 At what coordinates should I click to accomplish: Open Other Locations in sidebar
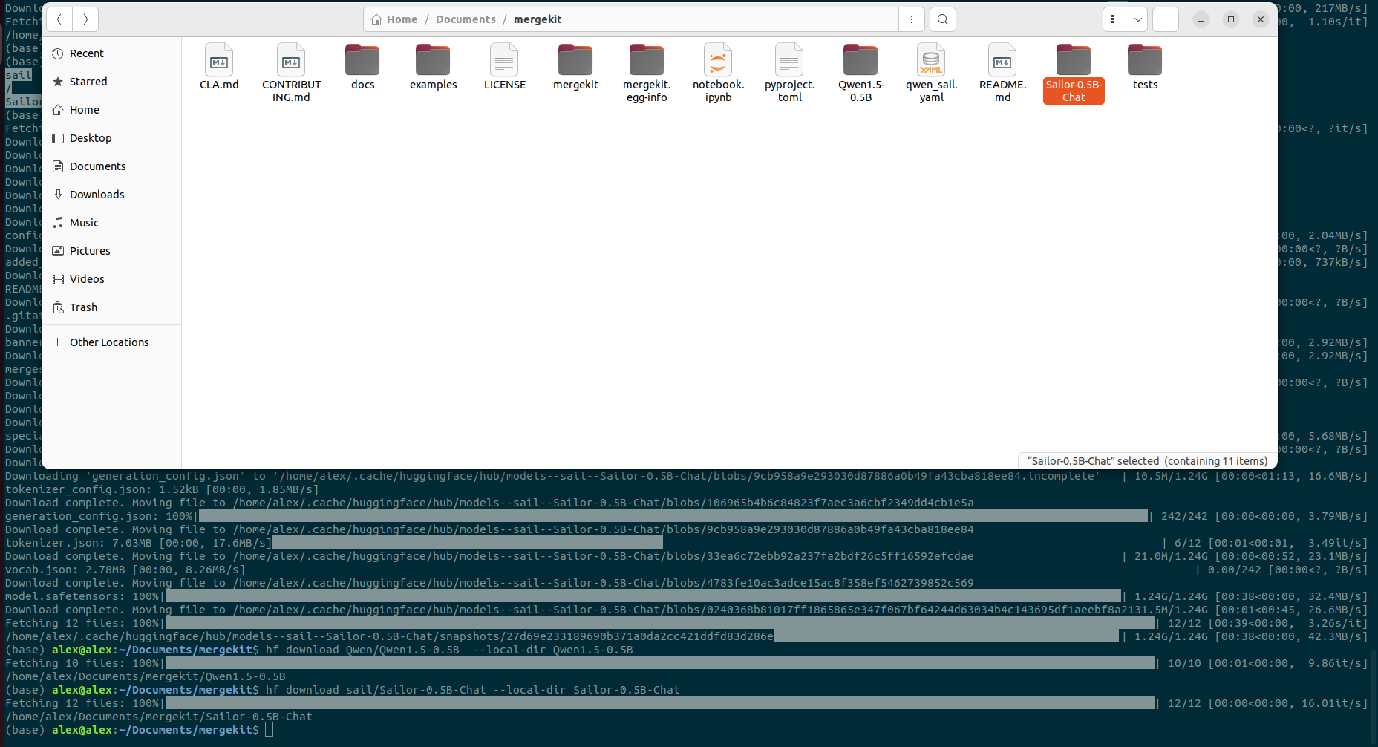pos(108,342)
